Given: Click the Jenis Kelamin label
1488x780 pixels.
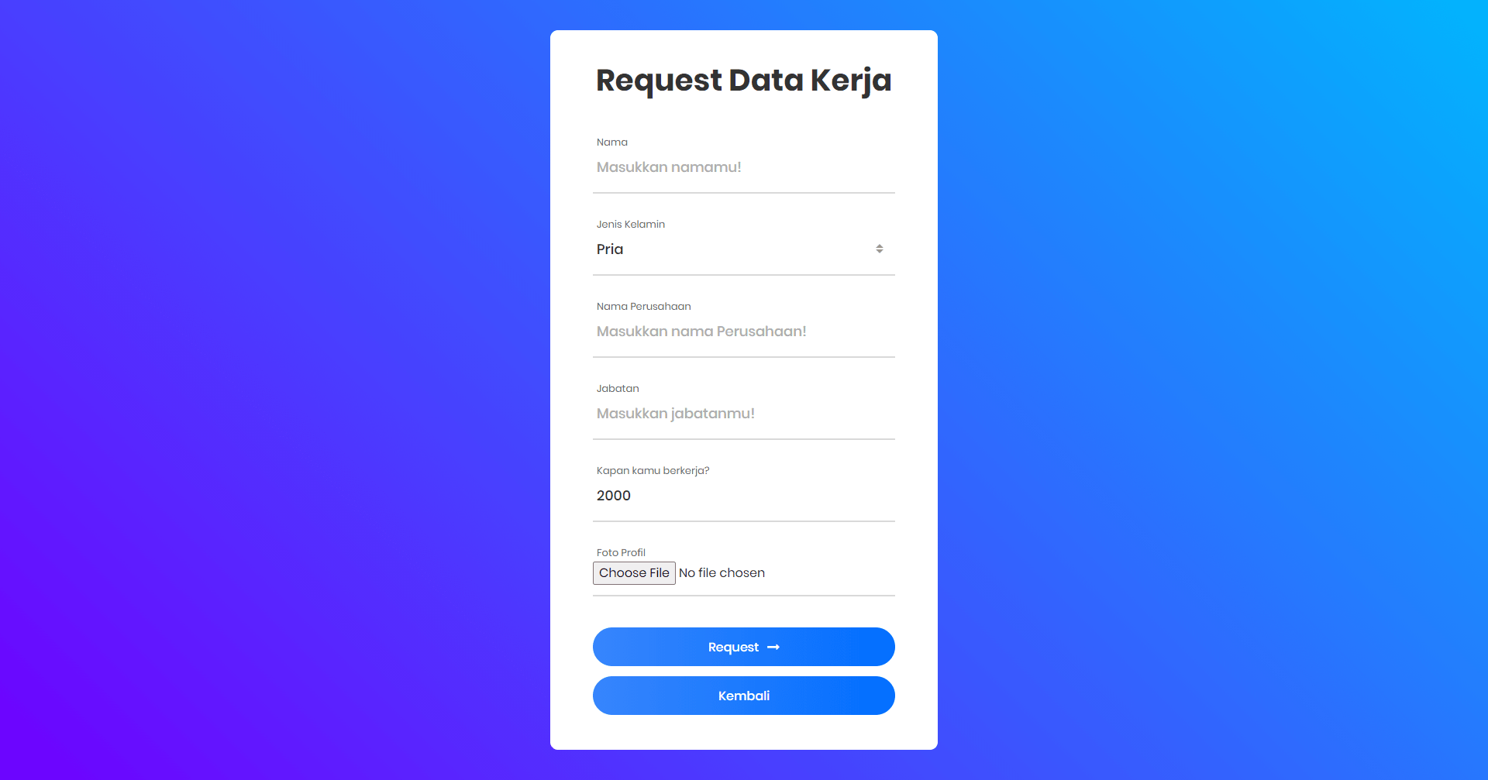Looking at the screenshot, I should click(631, 225).
